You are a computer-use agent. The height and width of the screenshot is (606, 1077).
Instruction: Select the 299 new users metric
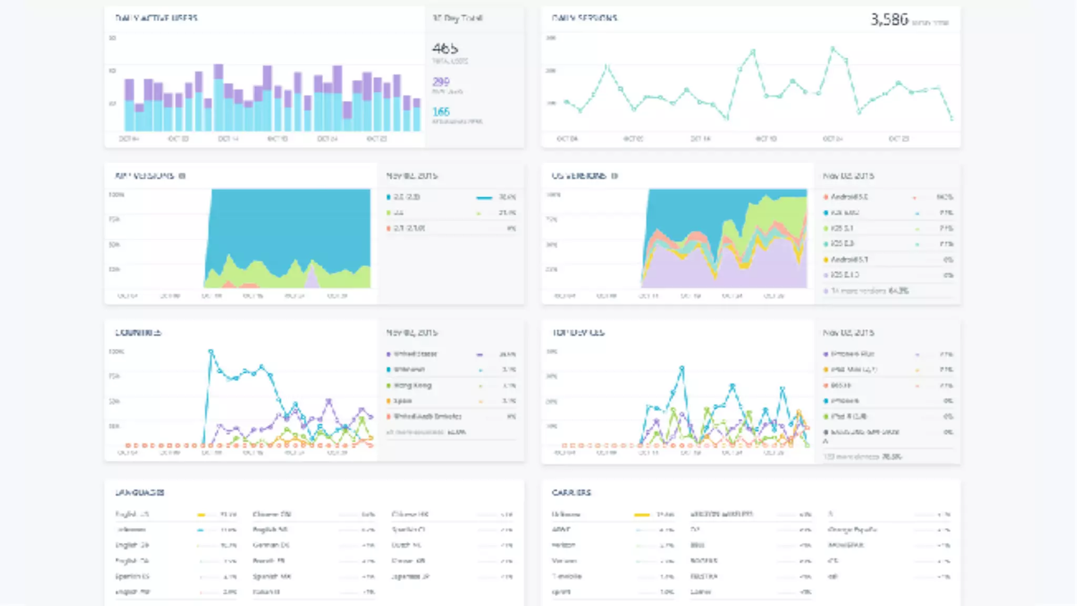[441, 82]
